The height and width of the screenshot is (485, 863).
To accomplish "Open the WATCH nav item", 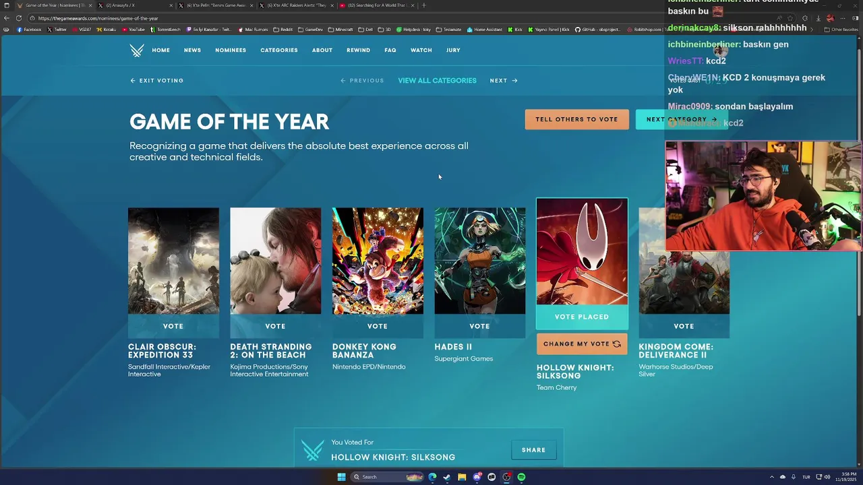I will [x=421, y=51].
